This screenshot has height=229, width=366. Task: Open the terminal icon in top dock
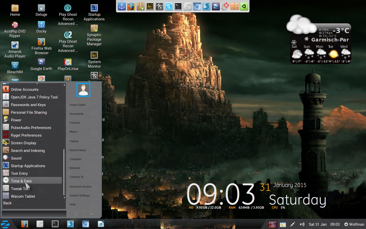pyautogui.click(x=178, y=6)
